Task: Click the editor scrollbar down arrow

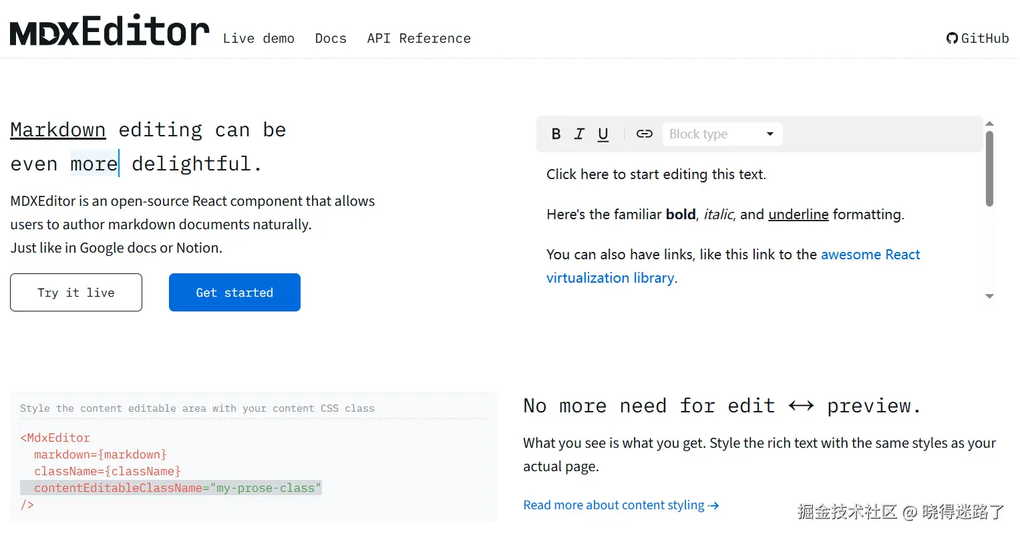Action: [x=990, y=296]
